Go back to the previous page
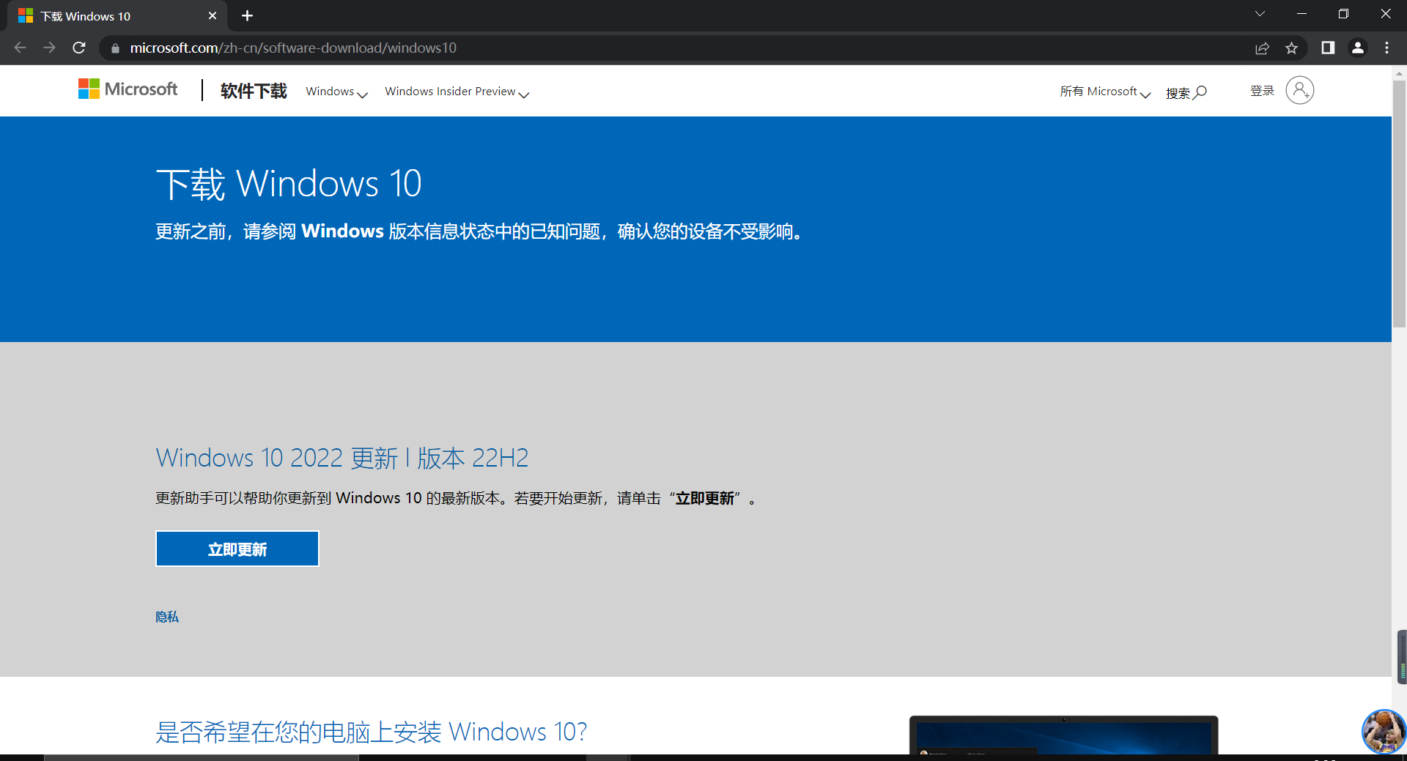 click(x=20, y=48)
